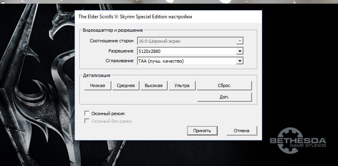Click the Разрешение label

click(x=121, y=51)
